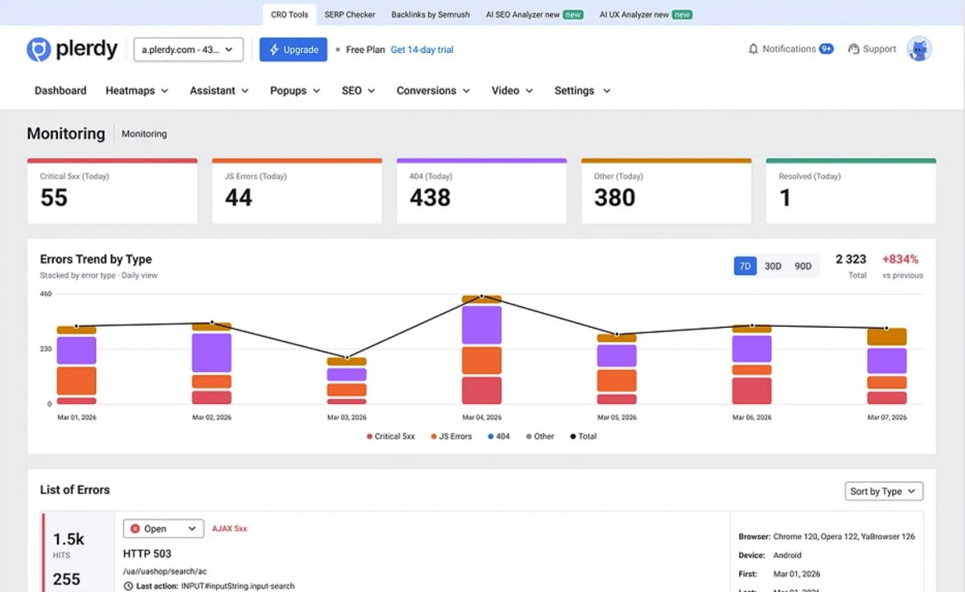This screenshot has height=592, width=965.
Task: Click the 404 (Today) card
Action: [x=482, y=191]
